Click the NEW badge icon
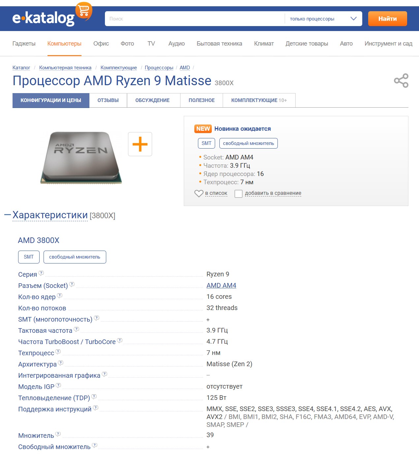Image resolution: width=419 pixels, height=454 pixels. coord(203,129)
